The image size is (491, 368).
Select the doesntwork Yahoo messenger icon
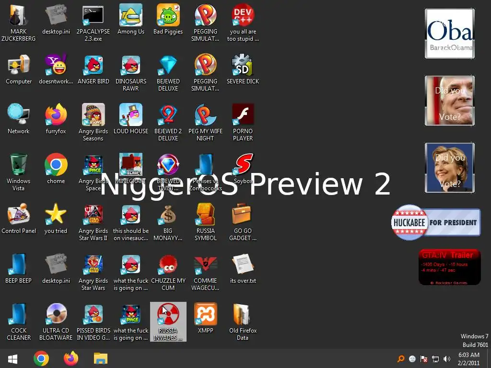click(56, 69)
